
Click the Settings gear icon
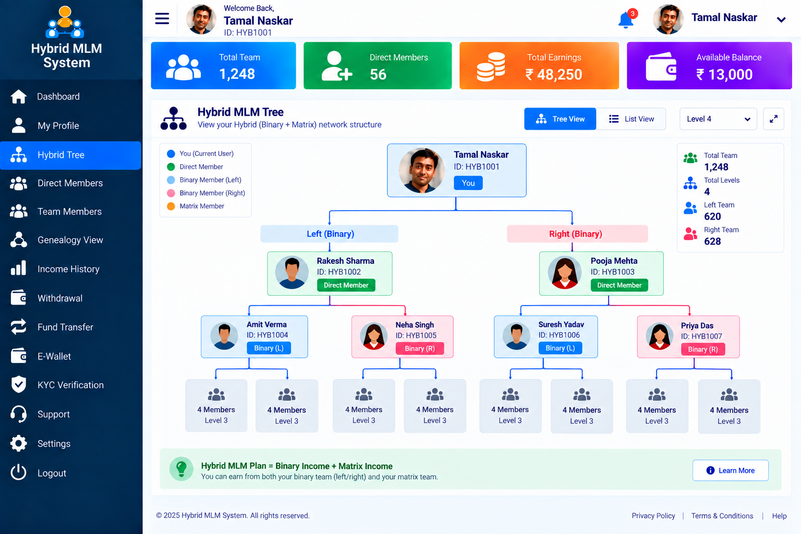coord(18,443)
